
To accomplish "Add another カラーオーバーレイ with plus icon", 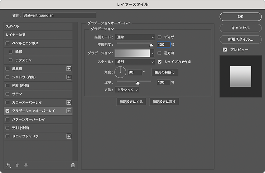I will pos(69,102).
